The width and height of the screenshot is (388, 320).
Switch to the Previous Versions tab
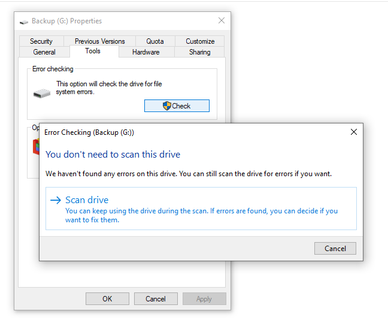coord(100,41)
